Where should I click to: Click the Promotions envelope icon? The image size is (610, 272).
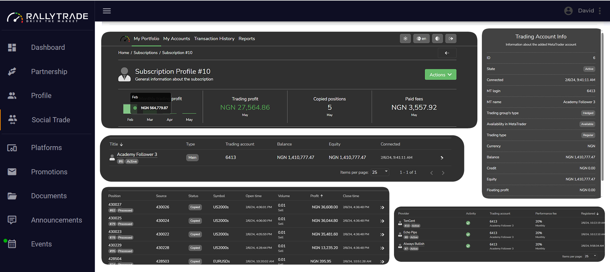pyautogui.click(x=12, y=172)
